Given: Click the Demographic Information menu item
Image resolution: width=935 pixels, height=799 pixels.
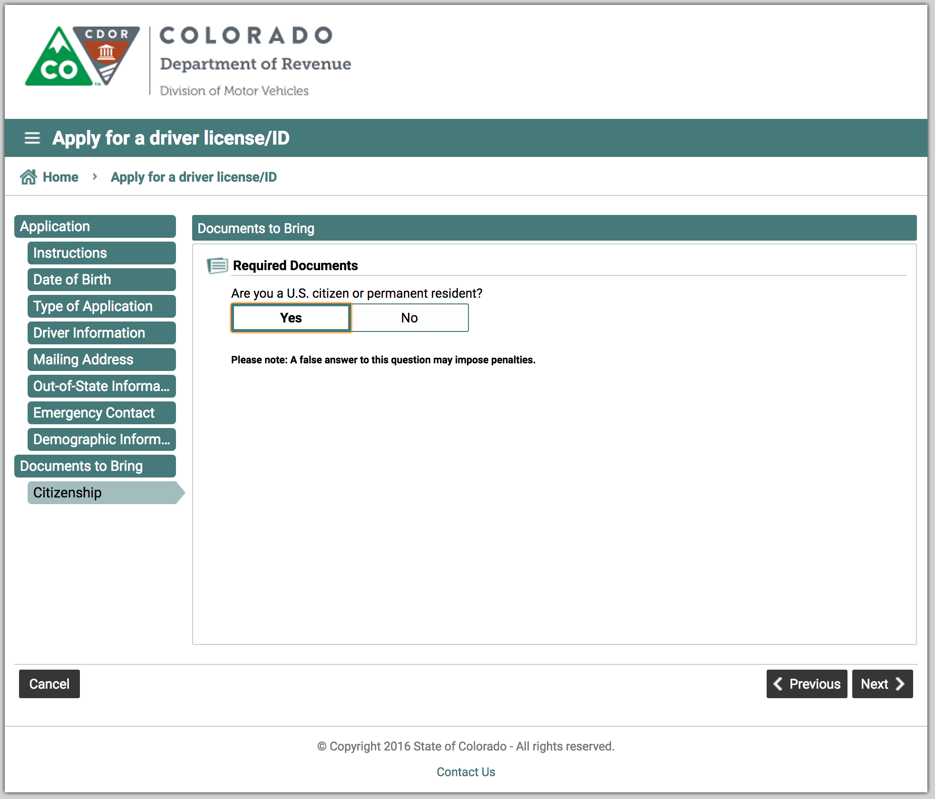Looking at the screenshot, I should point(102,439).
